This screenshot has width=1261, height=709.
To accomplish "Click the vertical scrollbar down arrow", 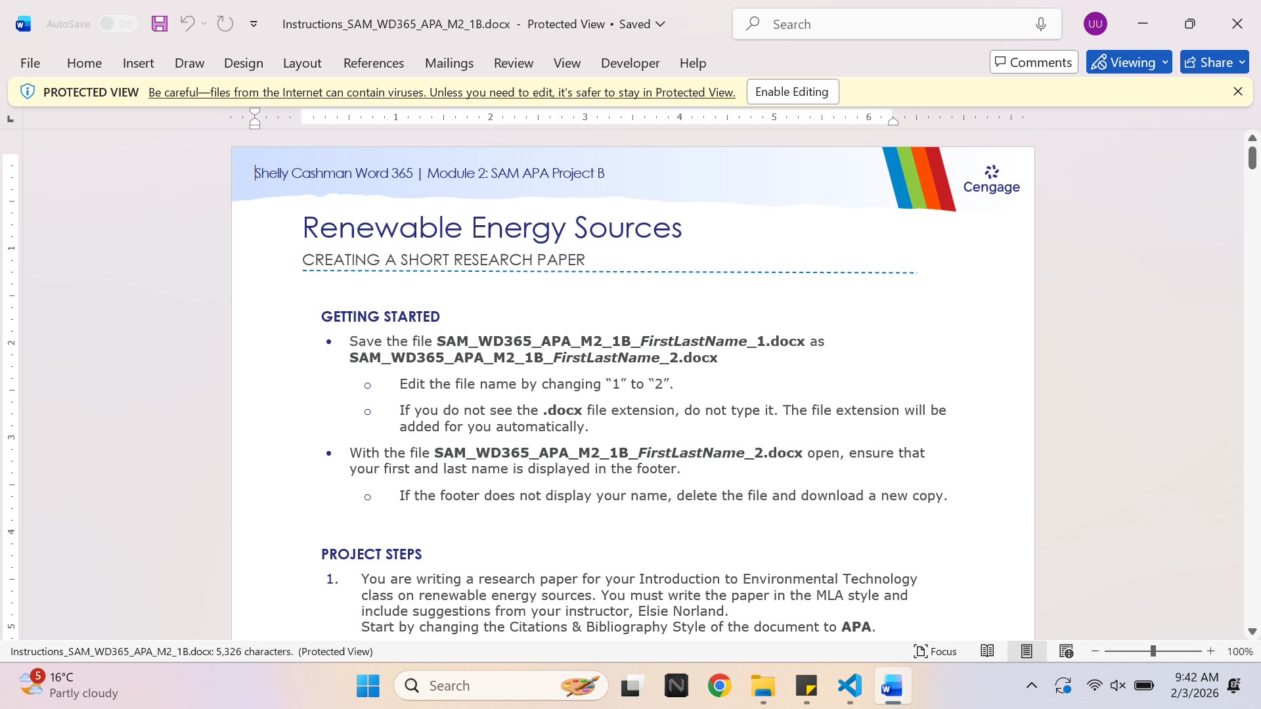I will [x=1252, y=632].
